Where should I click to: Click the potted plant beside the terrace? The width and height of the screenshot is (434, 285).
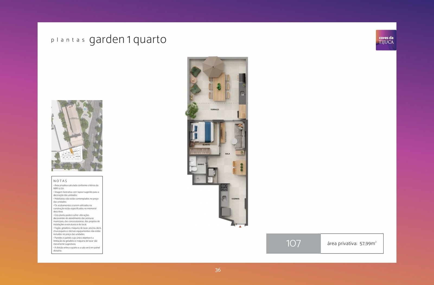pos(192,110)
